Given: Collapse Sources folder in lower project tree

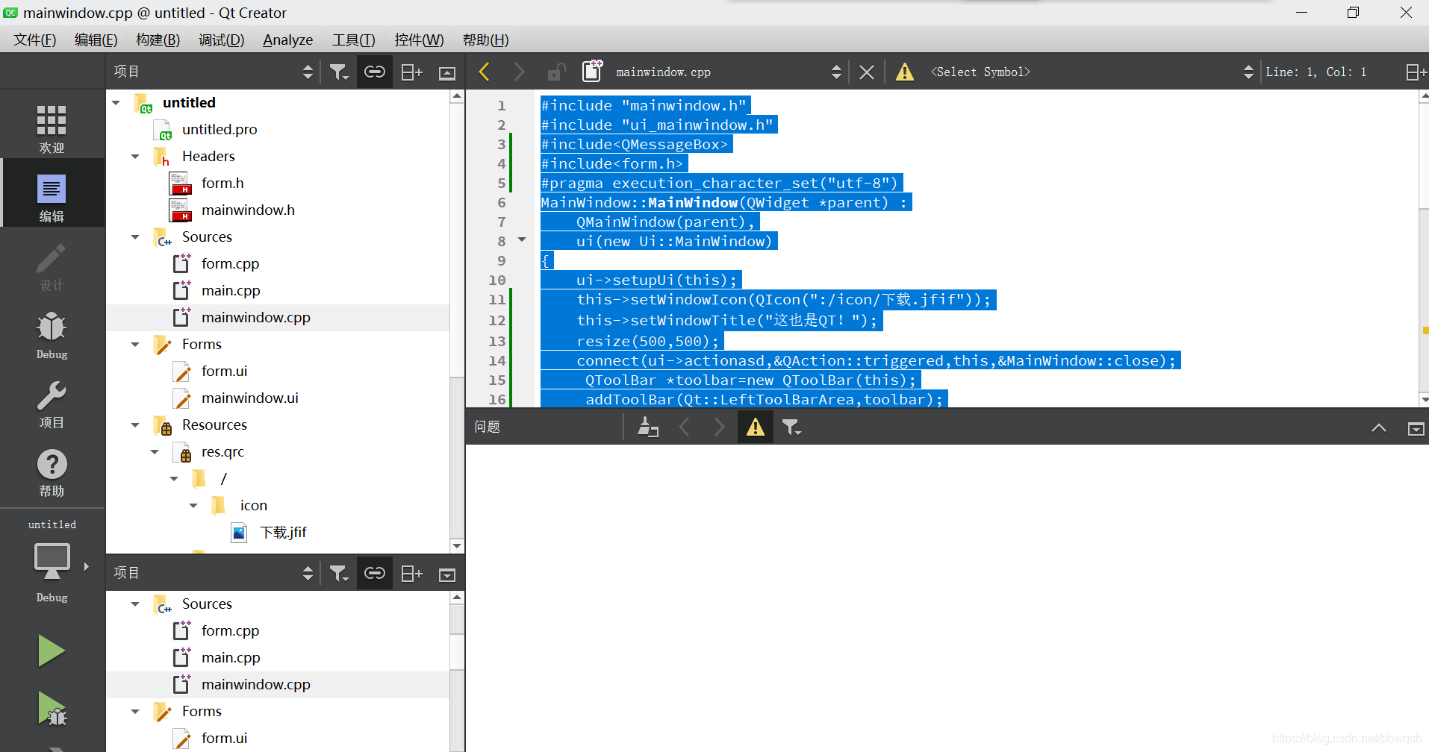Looking at the screenshot, I should 135,604.
